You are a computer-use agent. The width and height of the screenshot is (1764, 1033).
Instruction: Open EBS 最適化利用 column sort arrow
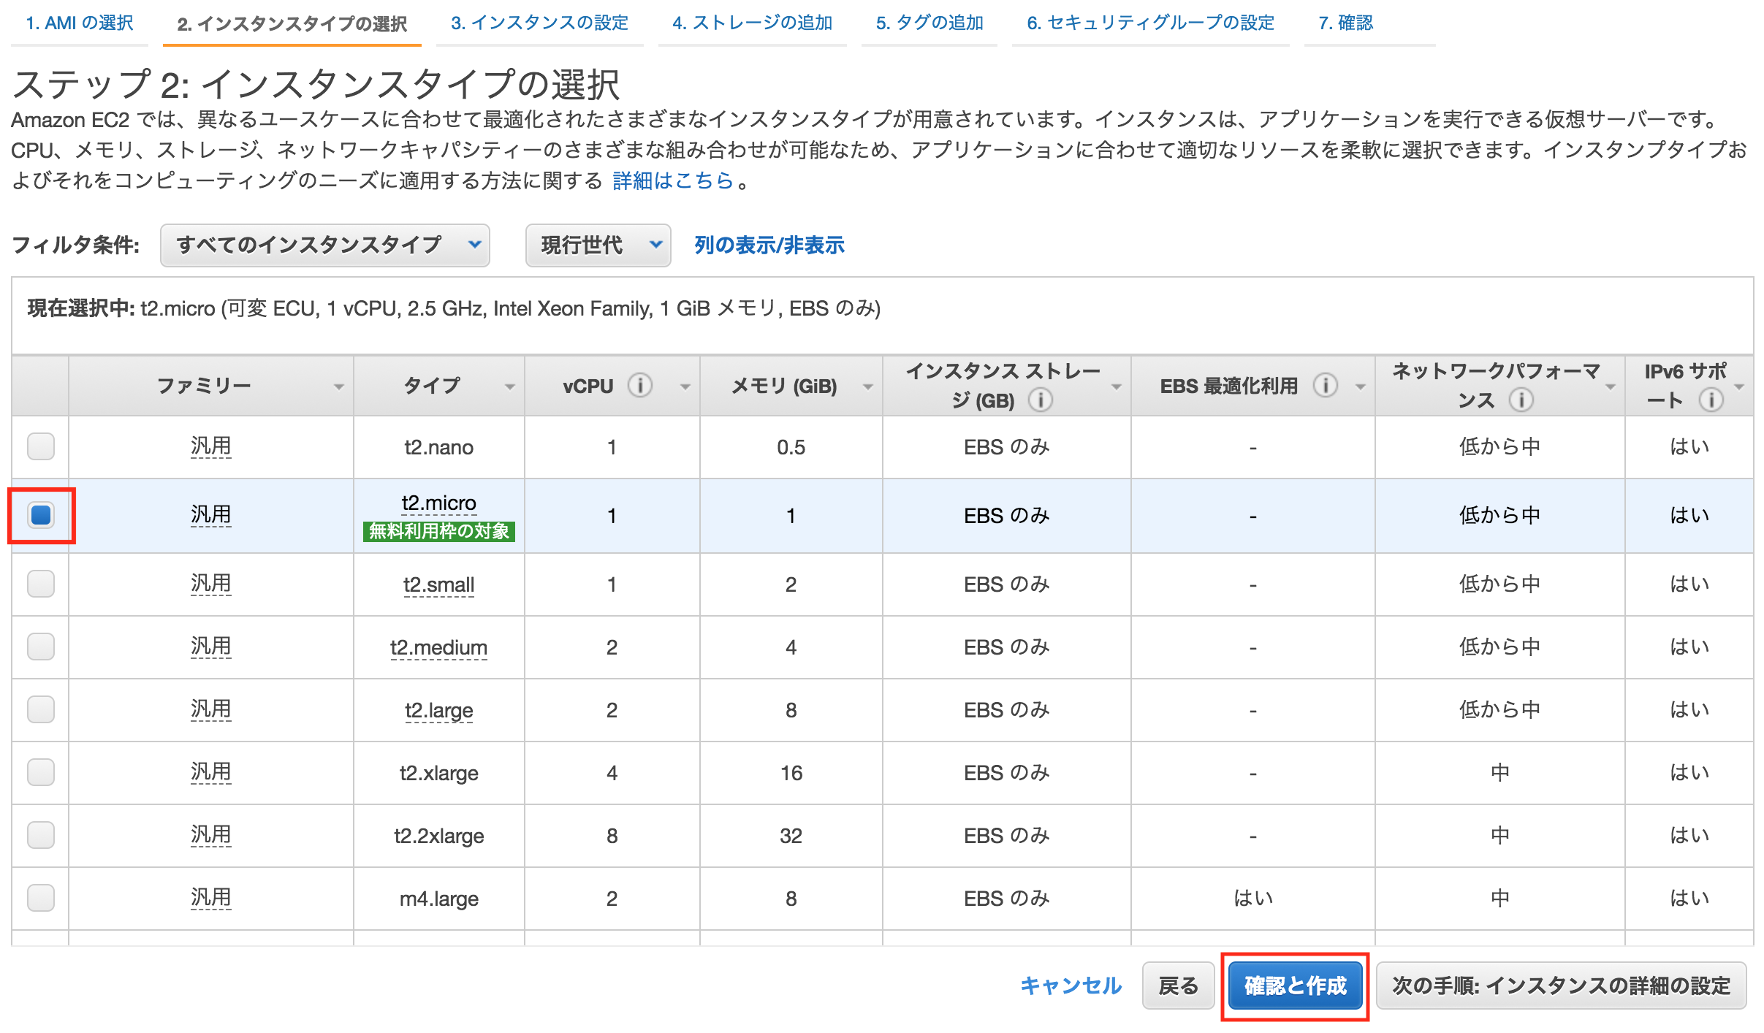1360,386
